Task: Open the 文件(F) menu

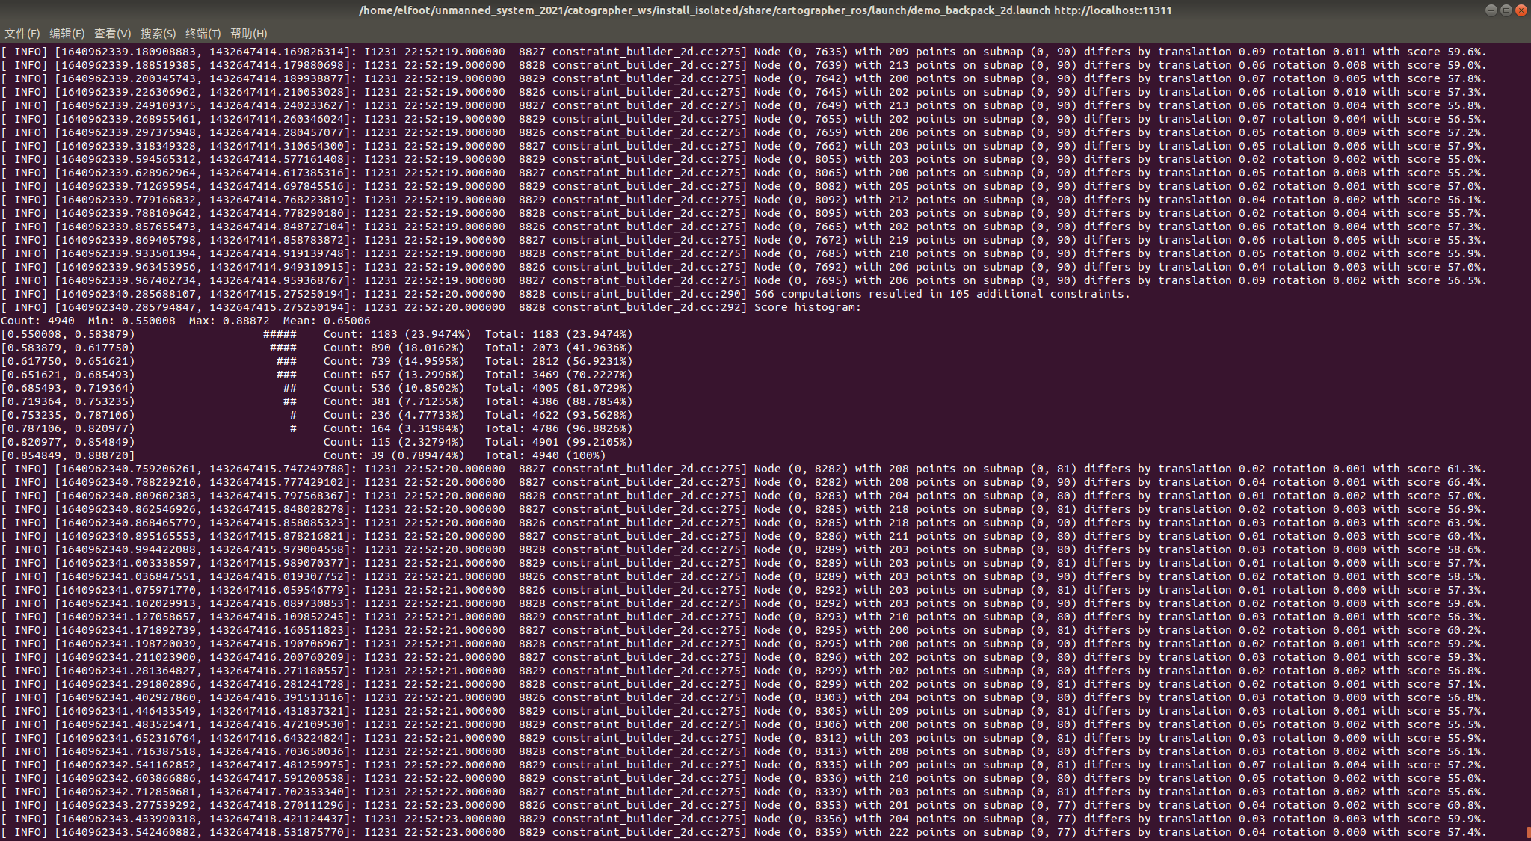Action: coord(22,33)
